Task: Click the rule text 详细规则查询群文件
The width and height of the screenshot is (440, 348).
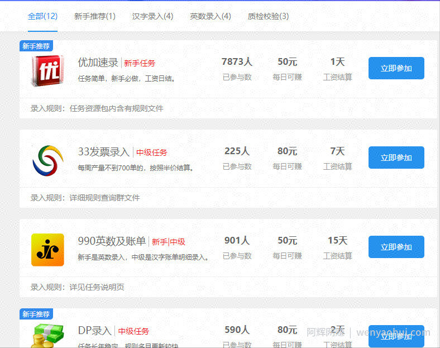Action: click(x=104, y=198)
